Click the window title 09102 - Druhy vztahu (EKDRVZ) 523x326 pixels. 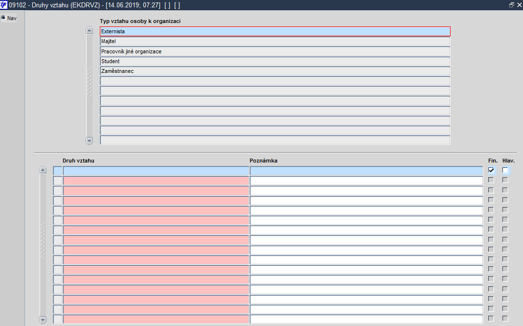click(54, 5)
